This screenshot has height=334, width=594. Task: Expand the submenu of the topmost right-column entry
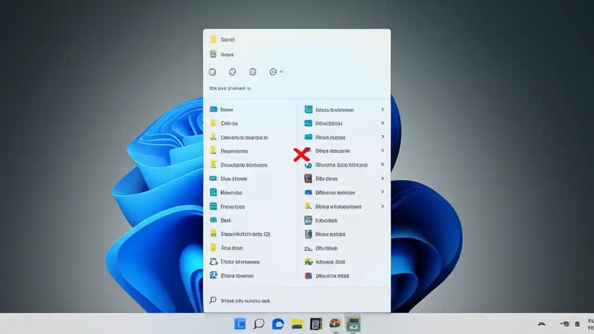pos(382,109)
